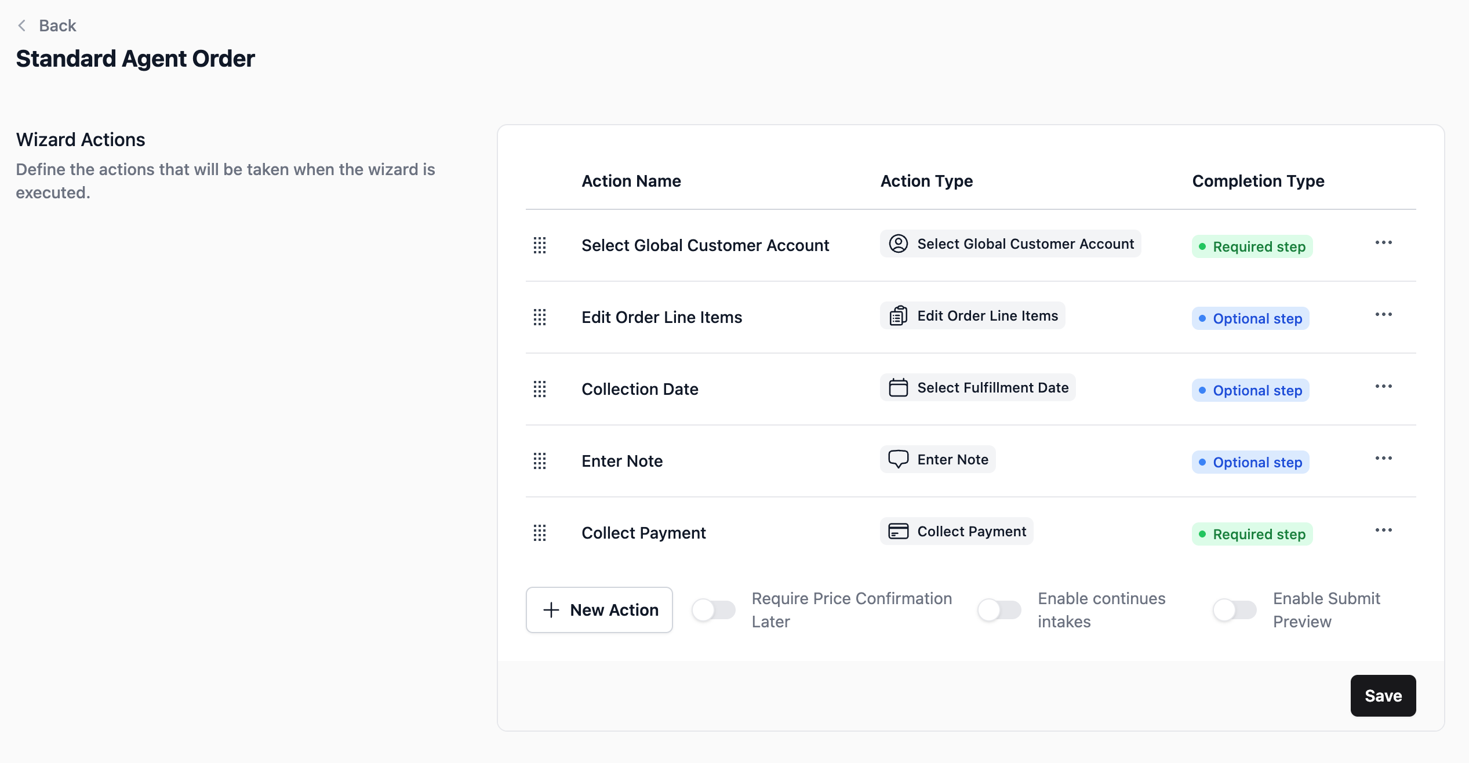The width and height of the screenshot is (1469, 763).
Task: Click the credit card icon in Collect Payment type
Action: [898, 531]
